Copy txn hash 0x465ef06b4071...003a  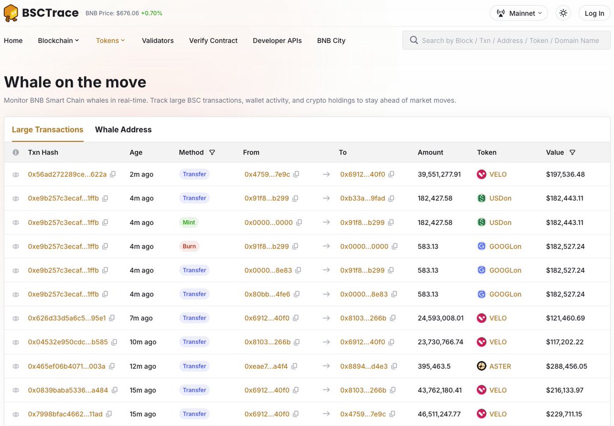click(x=112, y=366)
